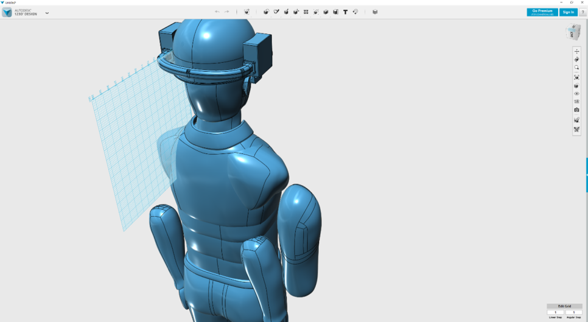This screenshot has width=588, height=322.
Task: Expand the side panel handle on right edge
Action: tap(586, 175)
